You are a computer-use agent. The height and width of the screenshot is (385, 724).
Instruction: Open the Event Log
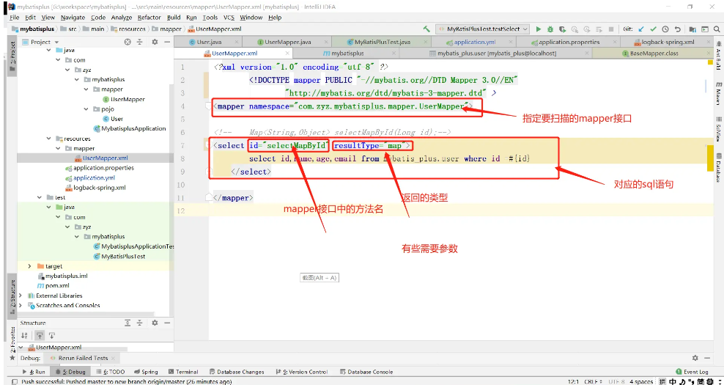tap(692, 372)
